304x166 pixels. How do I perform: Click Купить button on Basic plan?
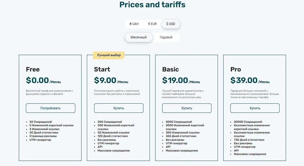187,108
